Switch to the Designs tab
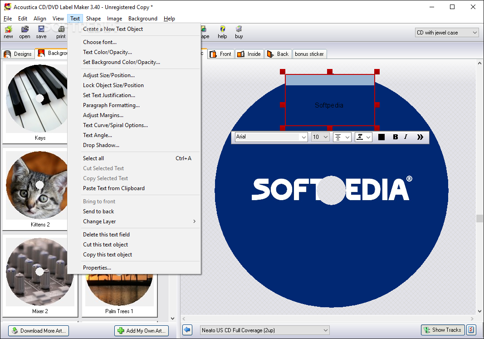The height and width of the screenshot is (339, 484). tap(18, 54)
